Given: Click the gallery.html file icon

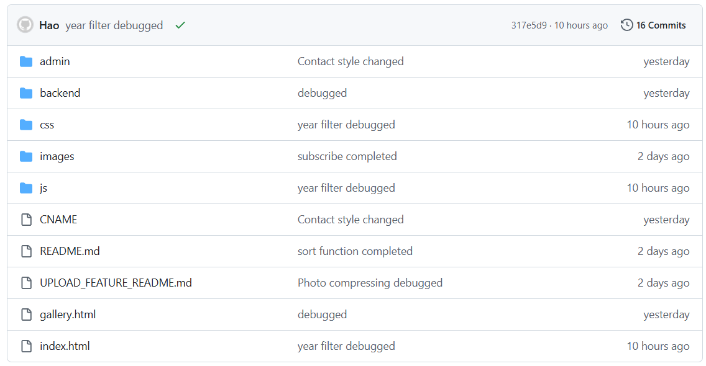Looking at the screenshot, I should (x=26, y=315).
